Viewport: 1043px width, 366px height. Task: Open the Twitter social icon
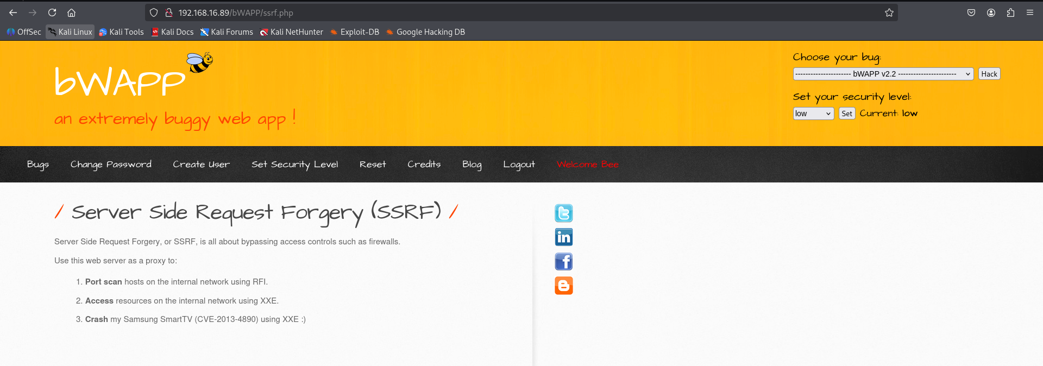(564, 213)
